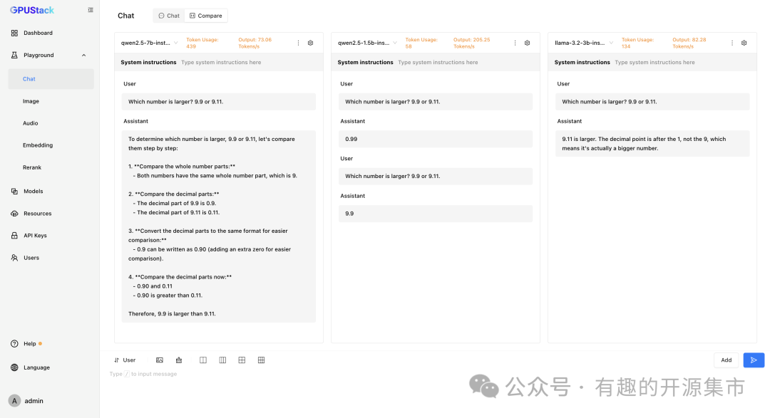Open parameter settings for llama-3.2-3b panel
The image size is (770, 418).
[x=744, y=43]
